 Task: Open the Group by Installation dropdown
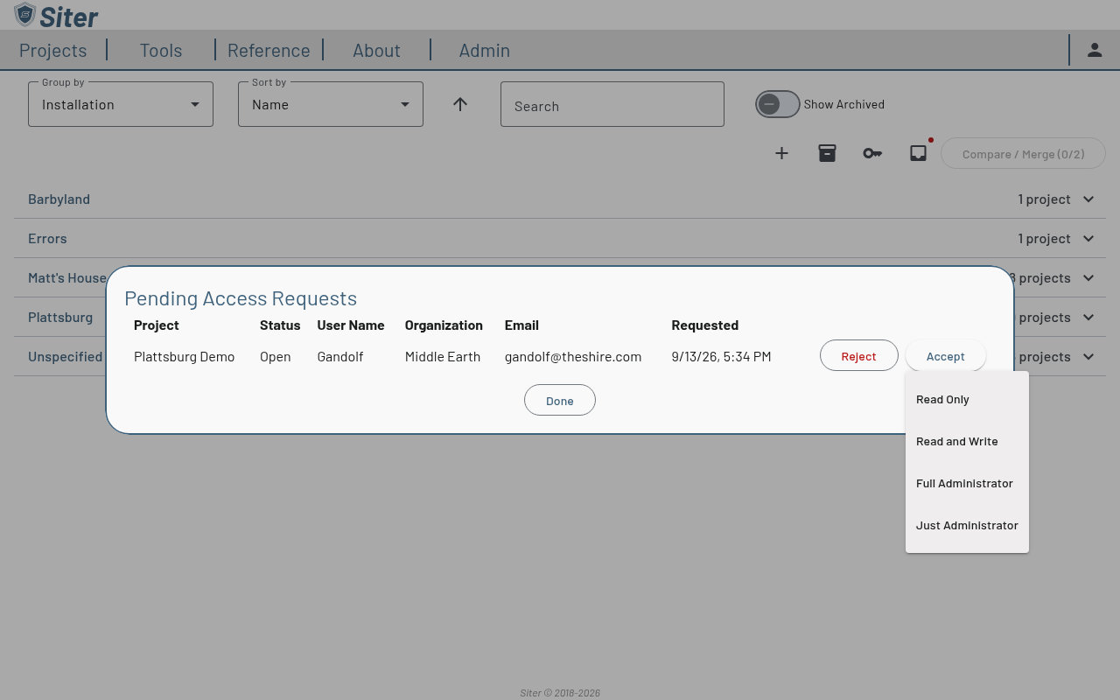pyautogui.click(x=121, y=104)
